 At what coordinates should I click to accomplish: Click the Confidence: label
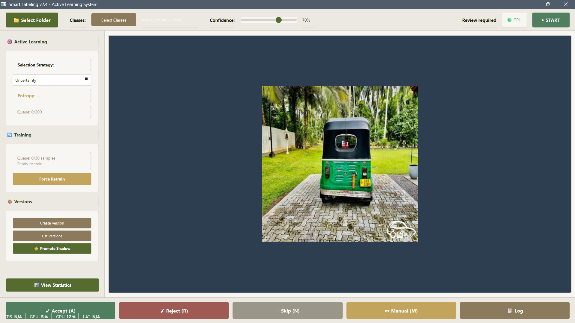[222, 20]
